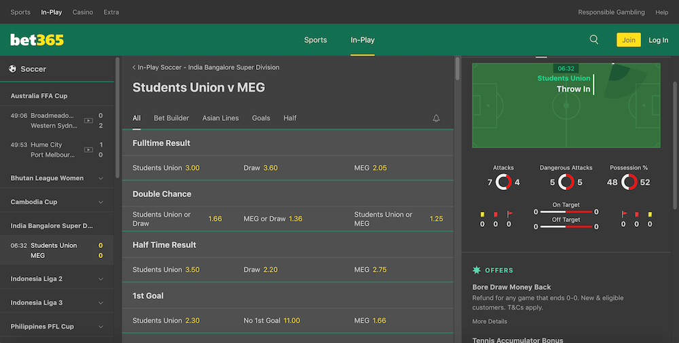Click the Soccer ball icon in sidebar

(12, 69)
